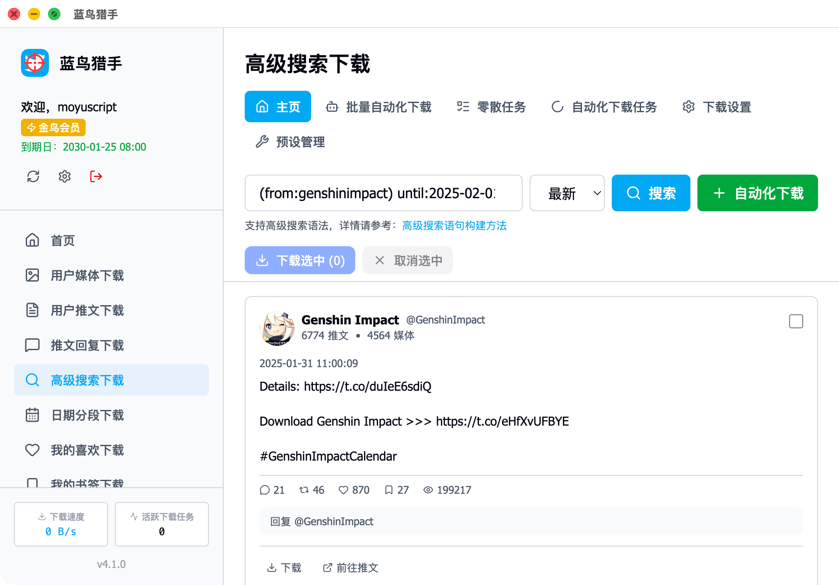Click the bookmark icon showing 27
839x585 pixels.
388,490
